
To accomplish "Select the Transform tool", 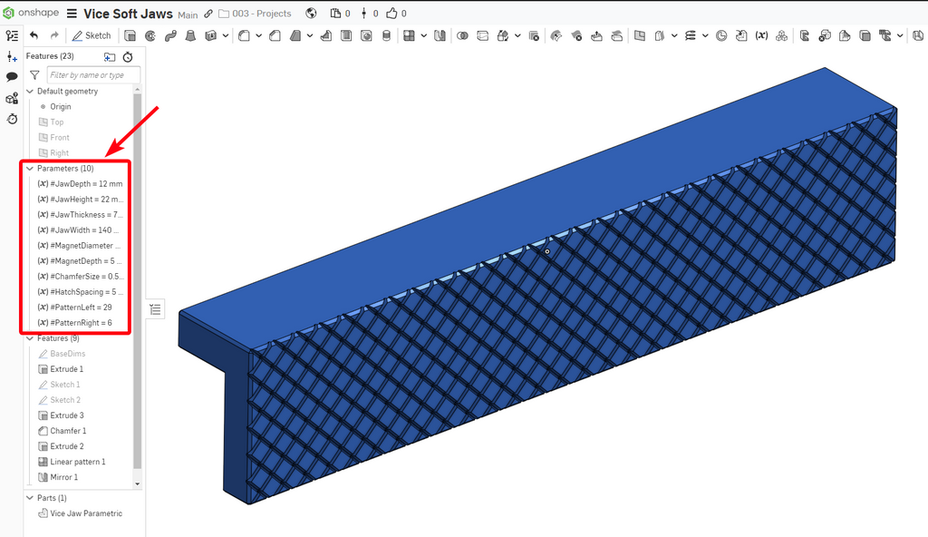I will click(503, 35).
